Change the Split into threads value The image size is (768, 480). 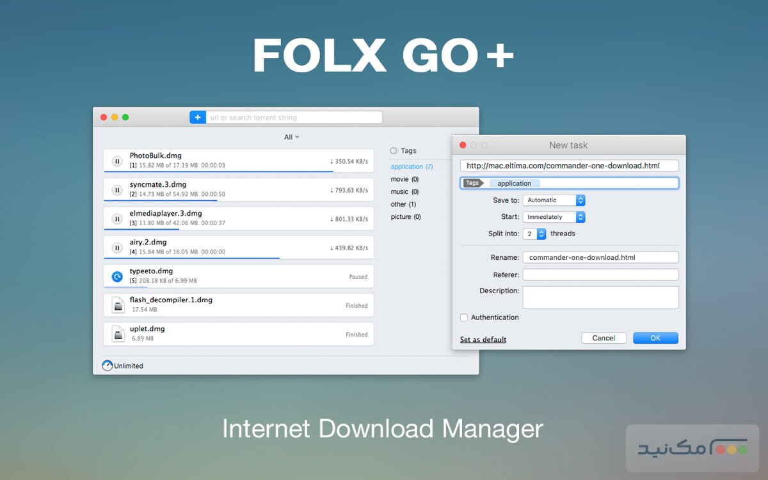click(541, 233)
